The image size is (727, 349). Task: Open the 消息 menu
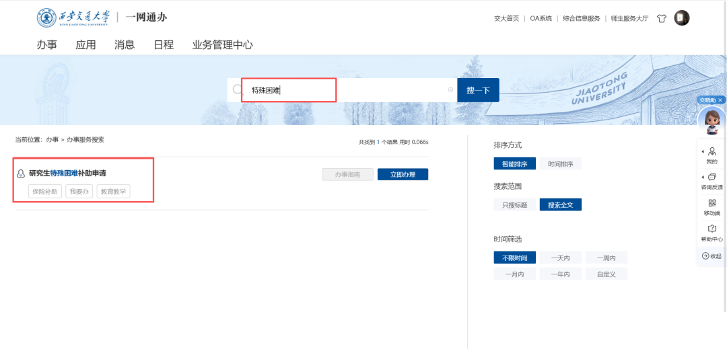(x=125, y=45)
